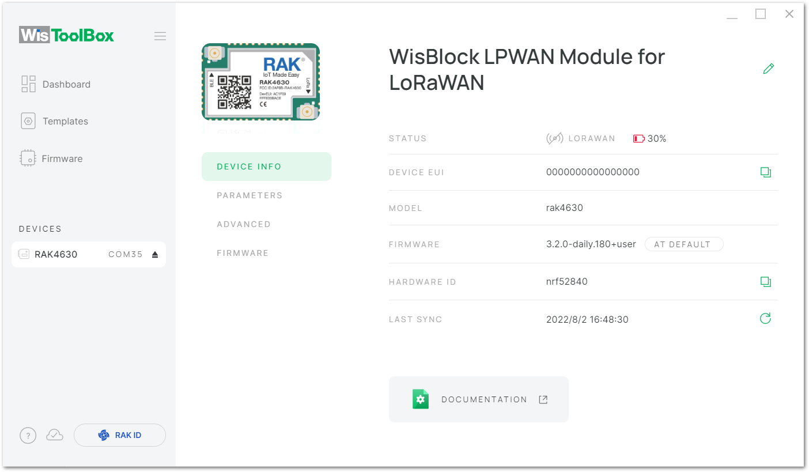
Task: Click the Firmware chip icon in sidebar
Action: (28, 158)
